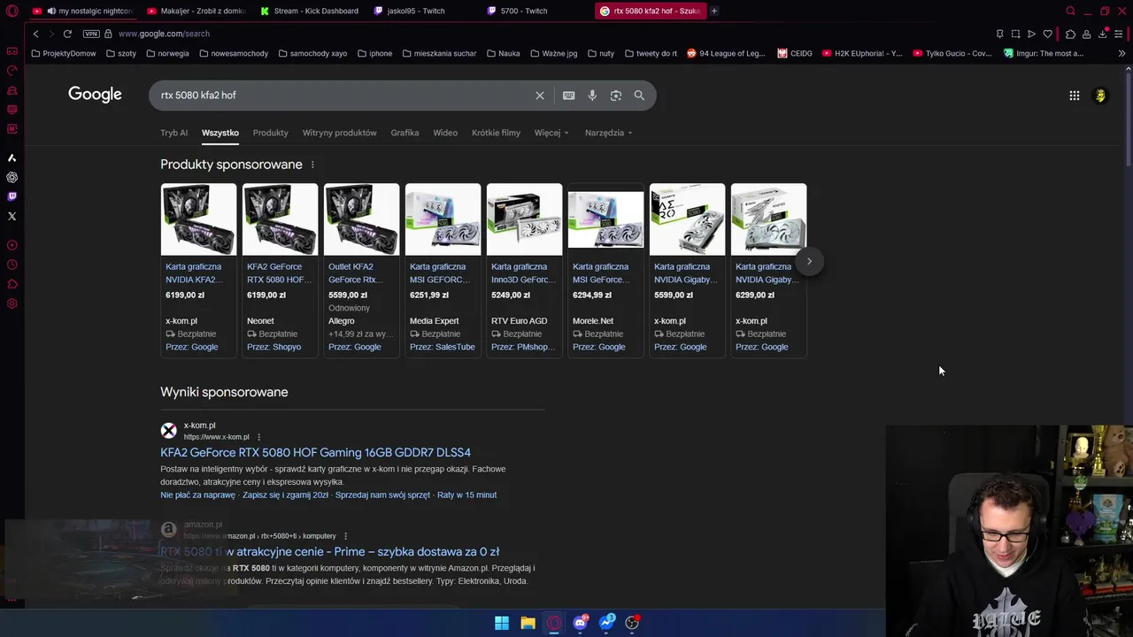Open GX Control speedometer icon in sidebar

(12, 71)
